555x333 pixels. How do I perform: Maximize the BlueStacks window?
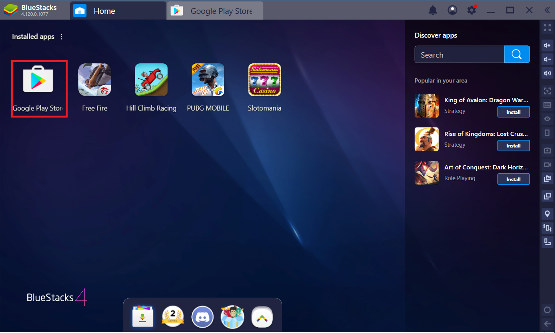coord(510,10)
